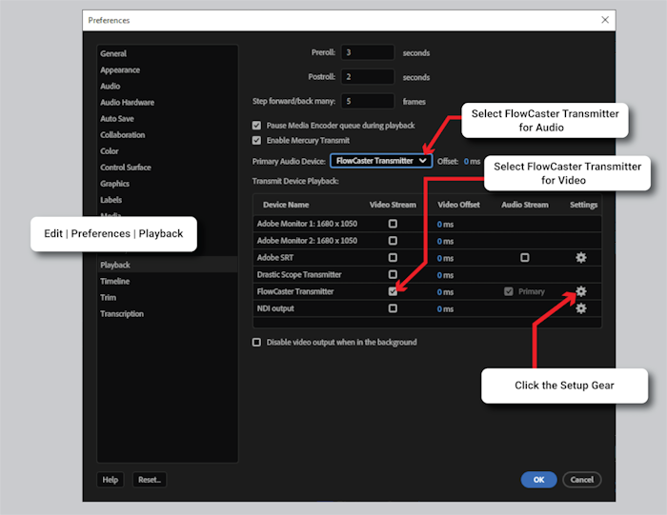
Task: Click the Reset... button
Action: [x=150, y=480]
